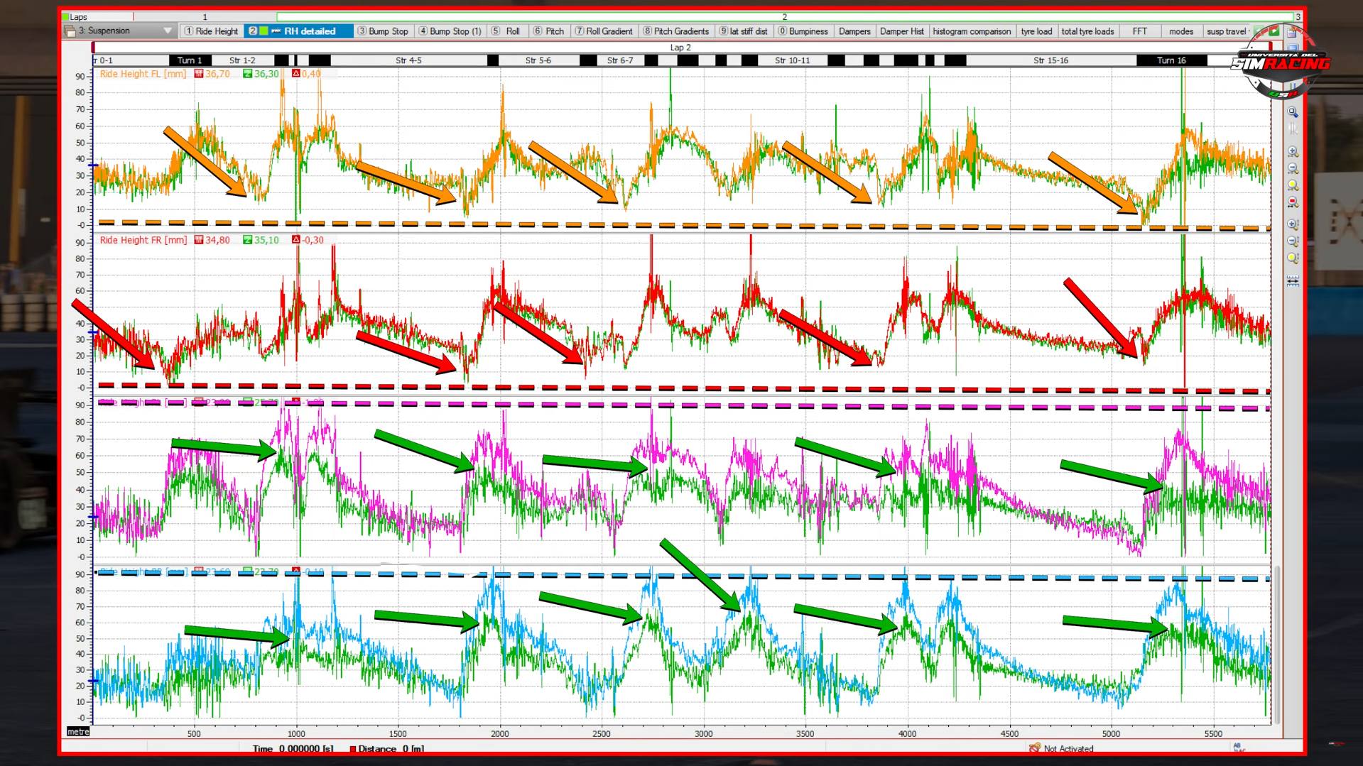Image resolution: width=1363 pixels, height=766 pixels.
Task: Click the green arrow to scroll worksheet tabs
Action: (1274, 31)
